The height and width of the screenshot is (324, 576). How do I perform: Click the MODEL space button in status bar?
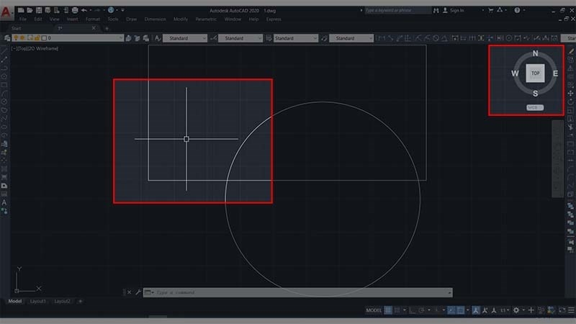[374, 310]
